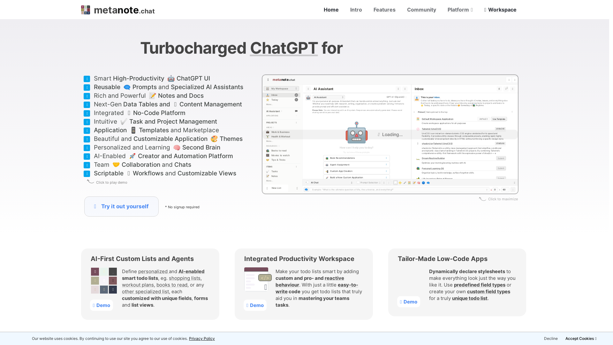Click the metanote.chat logo icon
Viewport: 613px width, 345px height.
click(86, 10)
